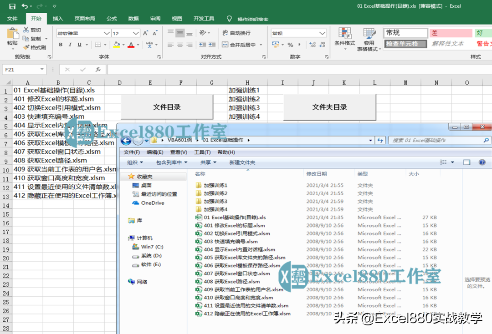Click the 文件夹目录 button on the worksheet
The image size is (492, 334).
point(329,107)
